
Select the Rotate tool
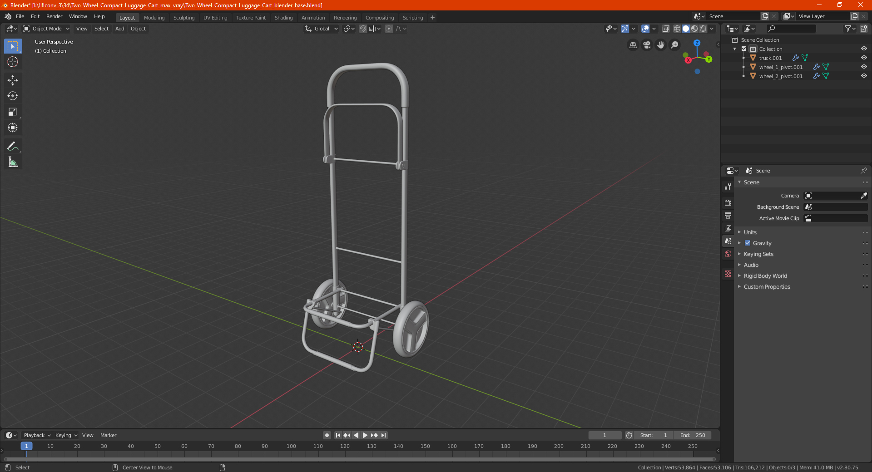[x=13, y=96]
